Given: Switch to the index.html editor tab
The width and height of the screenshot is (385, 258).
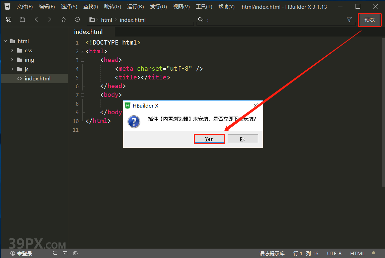Looking at the screenshot, I should (88, 31).
